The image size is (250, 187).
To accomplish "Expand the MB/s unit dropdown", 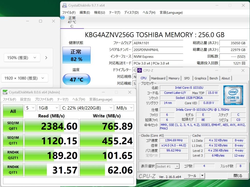I will coord(124,108).
